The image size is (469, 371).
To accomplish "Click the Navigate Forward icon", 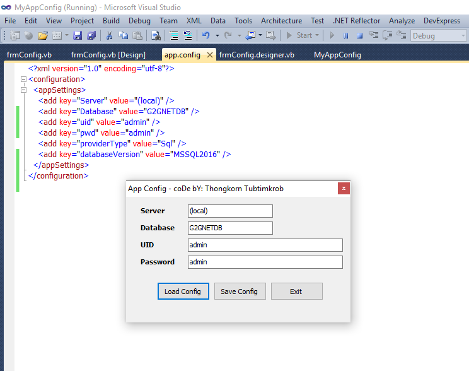I will [x=270, y=35].
